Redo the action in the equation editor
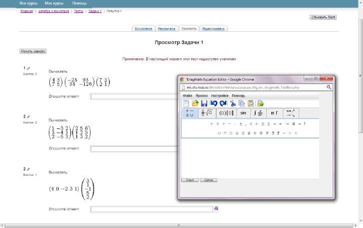The image size is (363, 228). (223, 104)
